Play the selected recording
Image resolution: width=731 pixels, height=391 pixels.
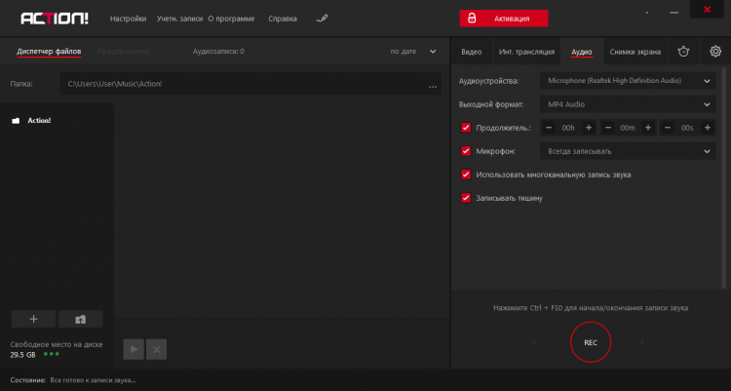tap(134, 349)
